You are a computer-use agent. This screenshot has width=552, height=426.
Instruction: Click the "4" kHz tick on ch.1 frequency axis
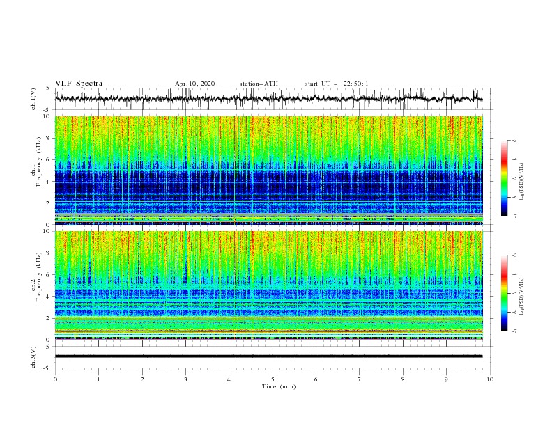coord(49,182)
